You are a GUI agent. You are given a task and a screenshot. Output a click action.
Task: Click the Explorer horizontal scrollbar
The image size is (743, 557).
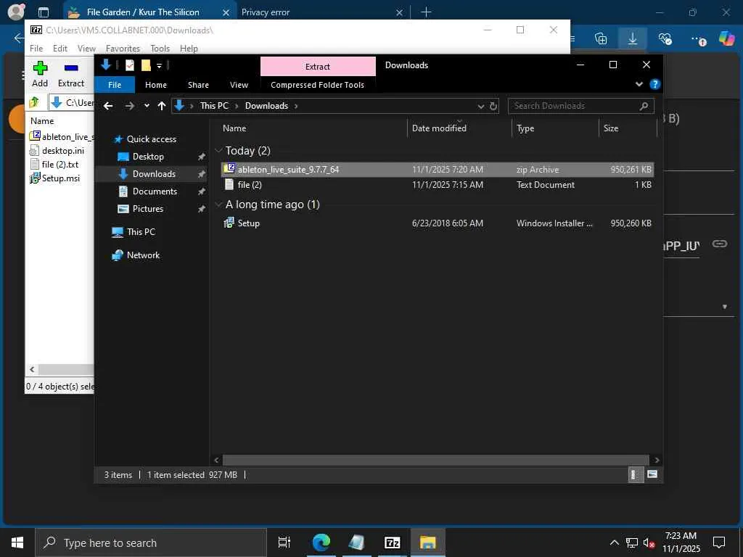(436, 460)
